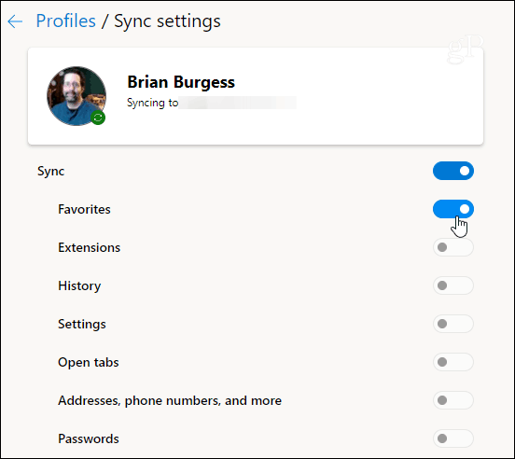Click the Extensions label

89,247
